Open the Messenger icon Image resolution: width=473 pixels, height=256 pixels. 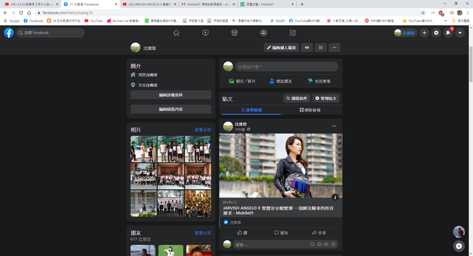click(436, 33)
